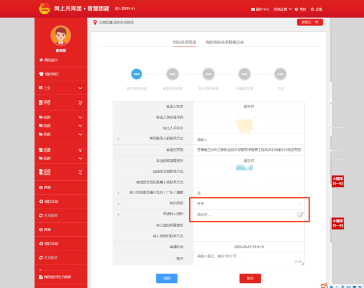Viewport: 364px width, 288px height.
Task: Click the 转入组织审批 step circle
Action: click(x=209, y=74)
